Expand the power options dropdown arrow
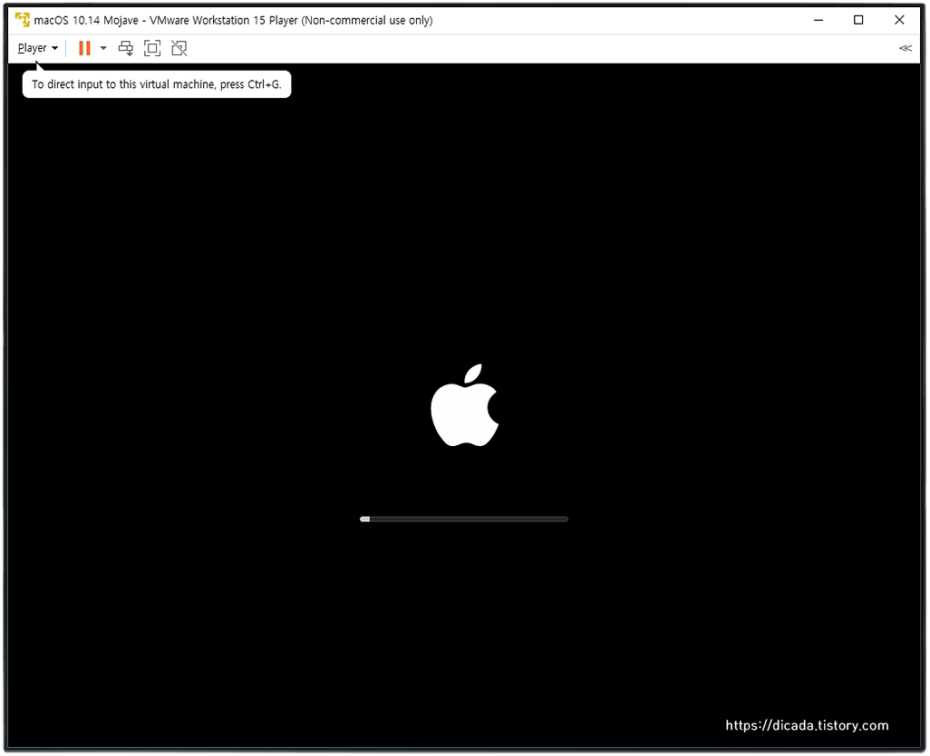This screenshot has height=756, width=930. tap(103, 48)
